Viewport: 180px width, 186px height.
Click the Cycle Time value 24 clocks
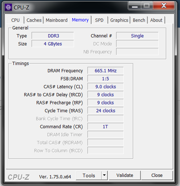tap(106, 110)
